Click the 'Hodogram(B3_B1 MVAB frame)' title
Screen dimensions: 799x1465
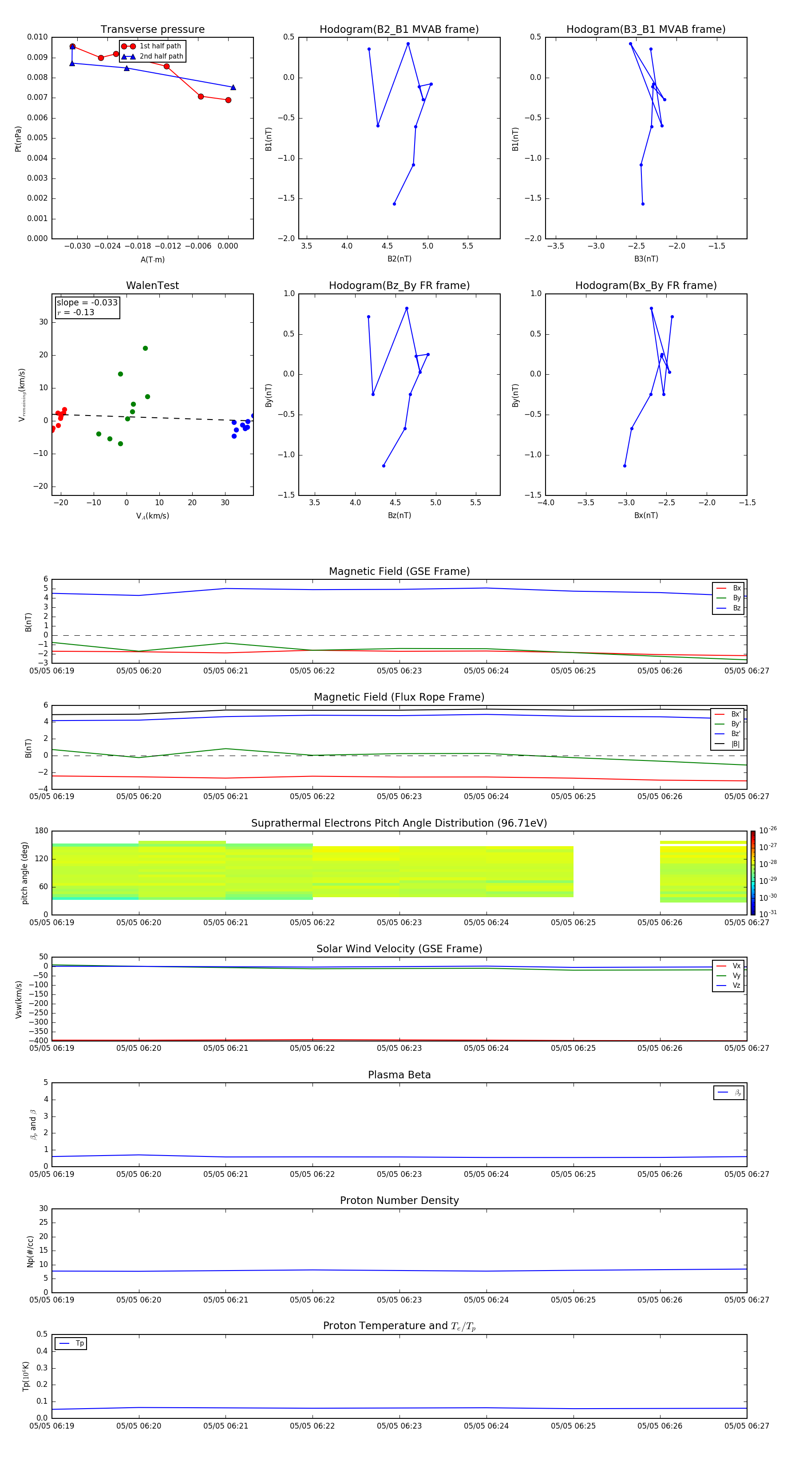tap(646, 29)
